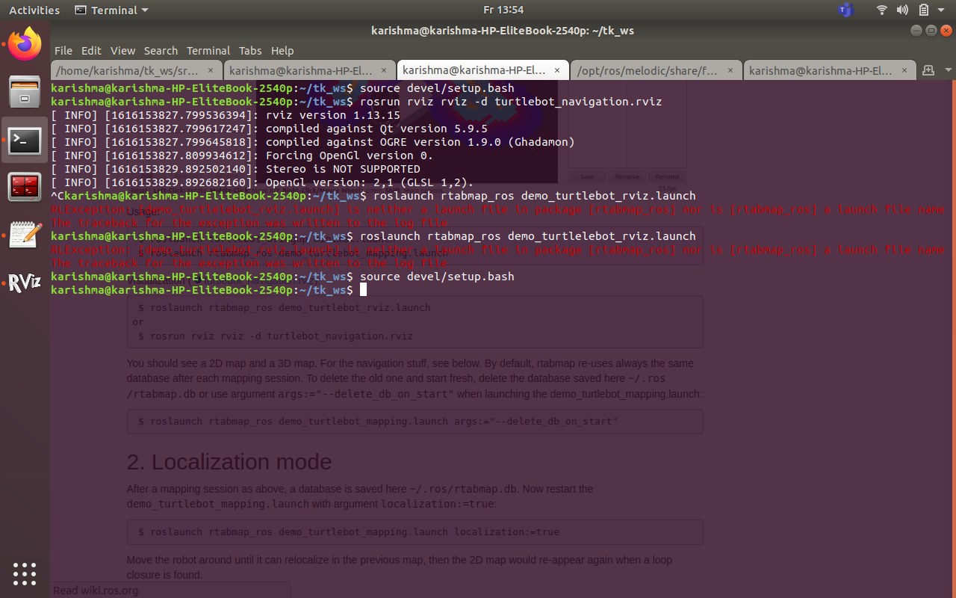Viewport: 956px width, 598px height.
Task: Launch RViz from the dock
Action: coord(25,283)
